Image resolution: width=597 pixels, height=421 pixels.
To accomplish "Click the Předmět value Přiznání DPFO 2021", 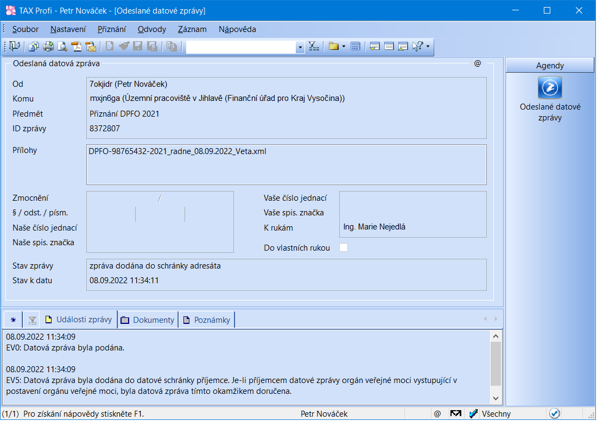I will click(x=124, y=114).
